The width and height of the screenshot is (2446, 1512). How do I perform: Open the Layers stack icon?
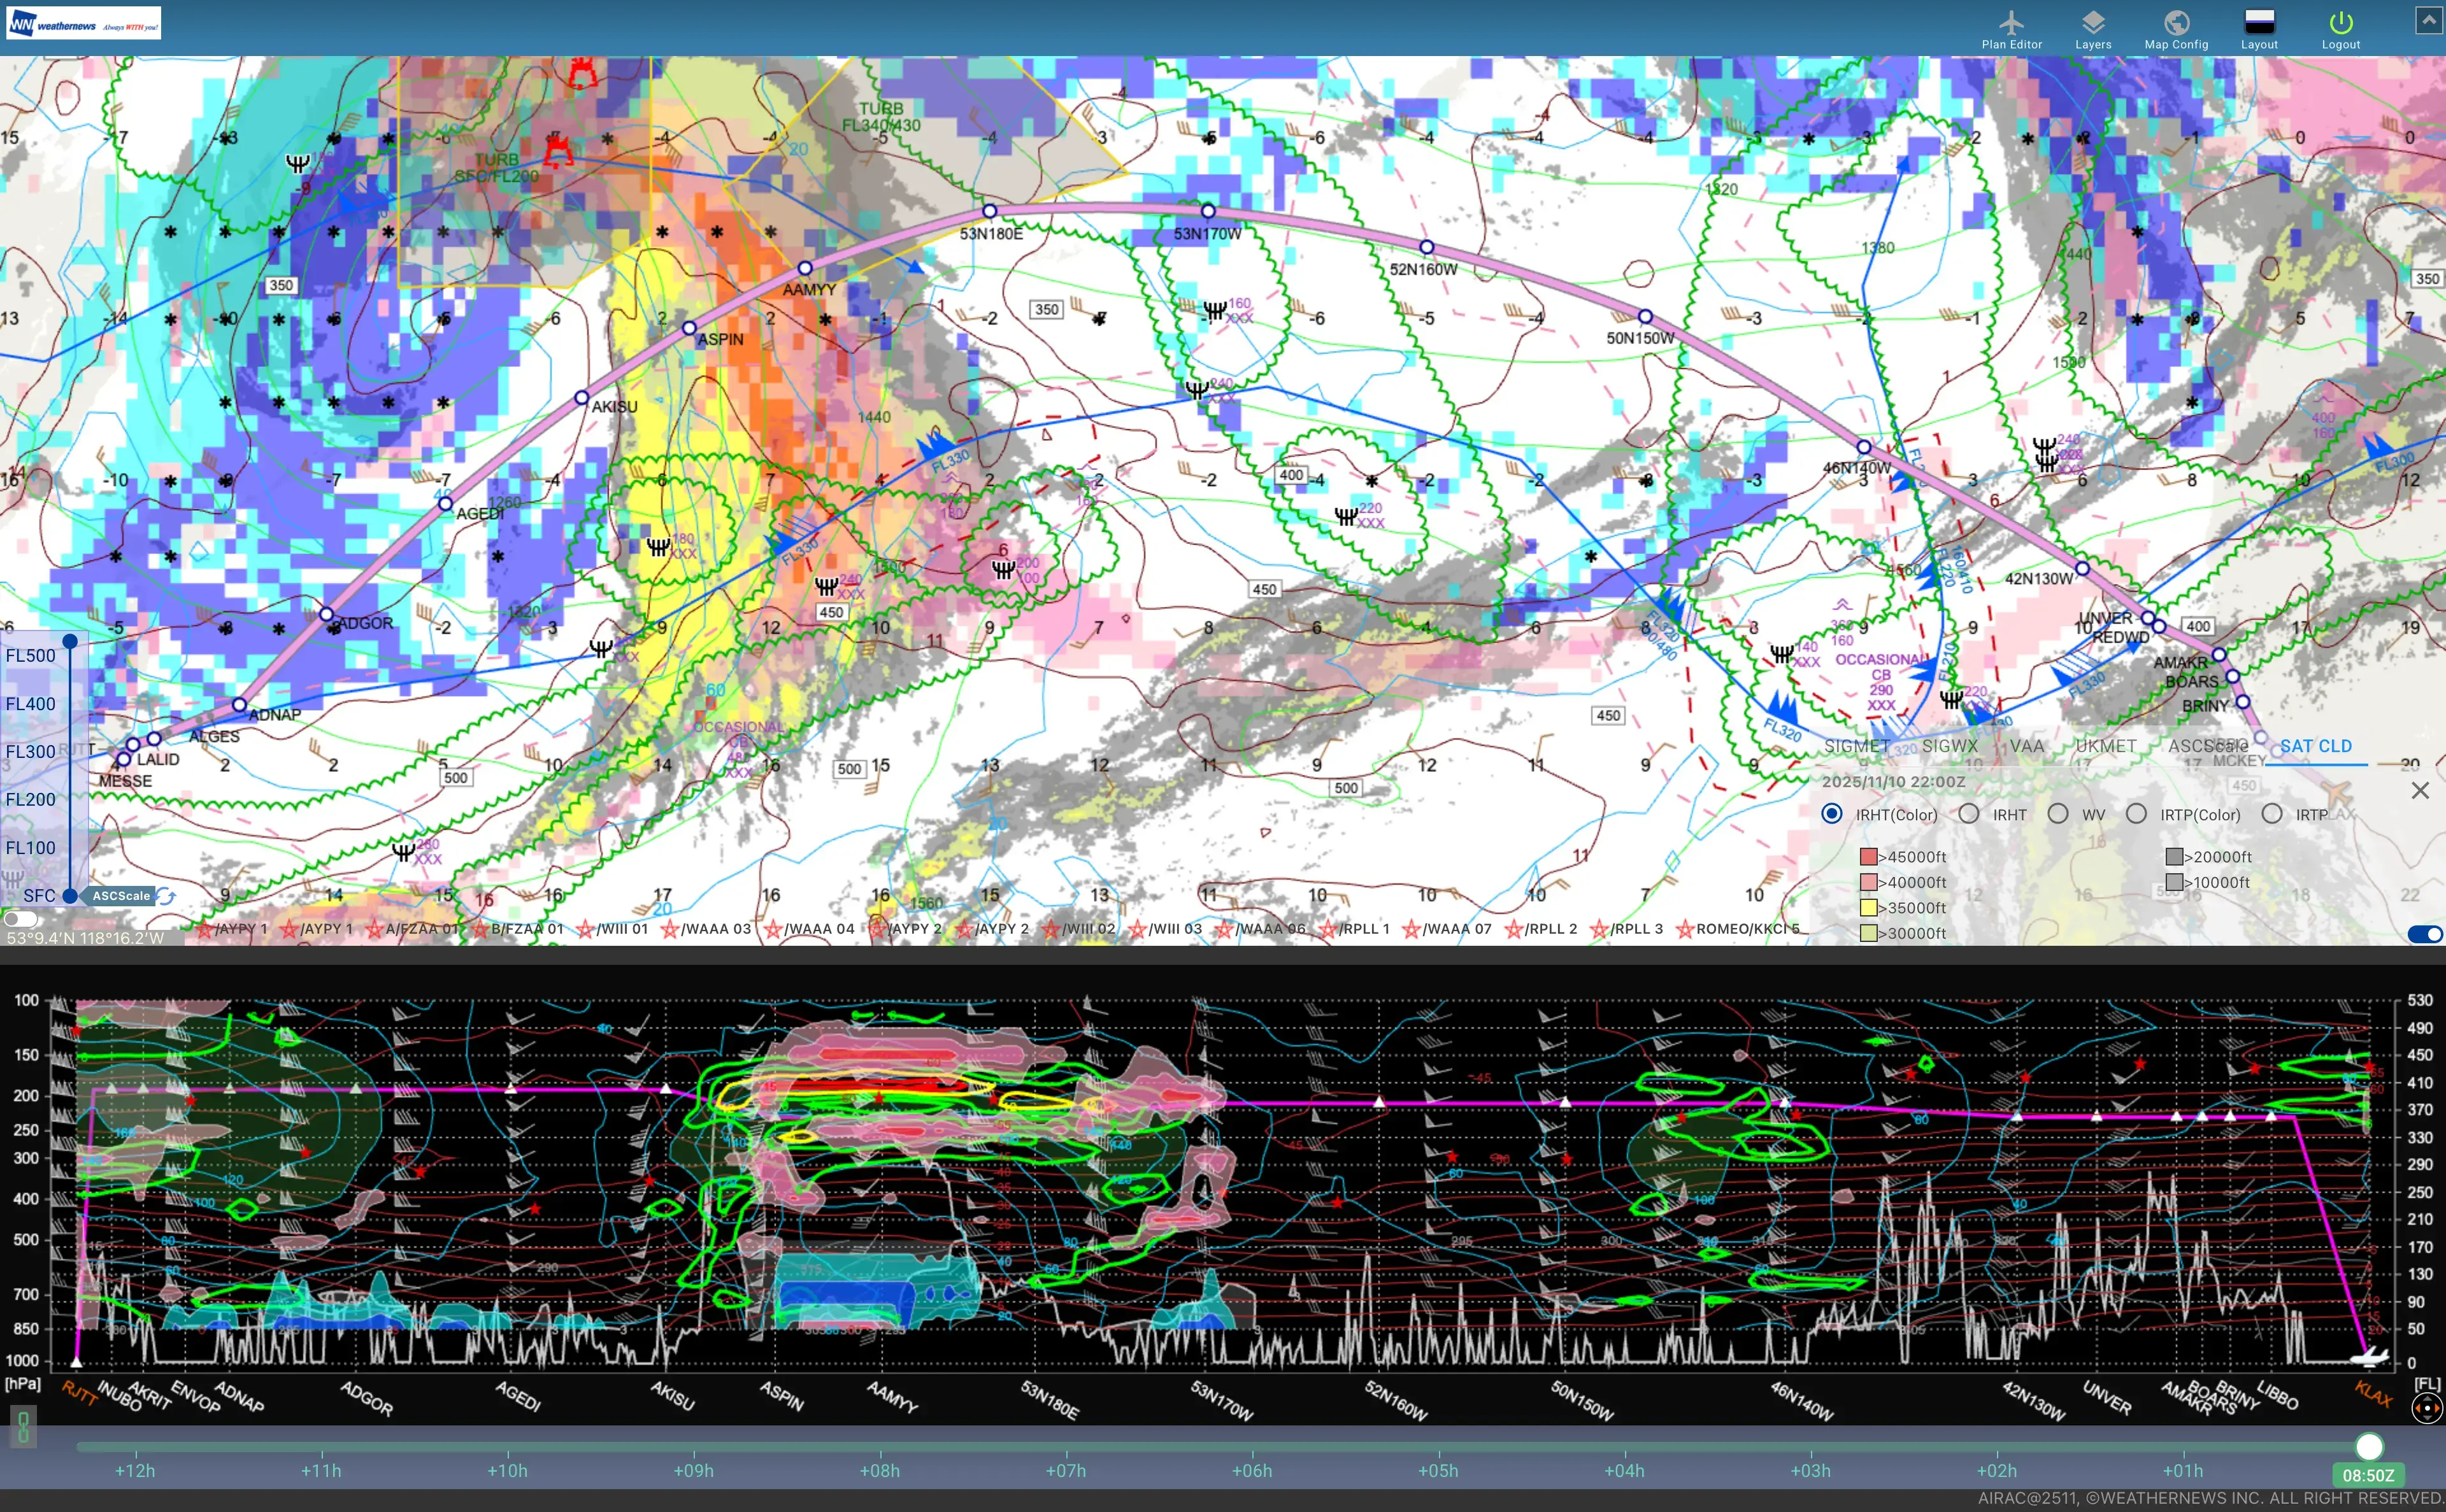2093,23
